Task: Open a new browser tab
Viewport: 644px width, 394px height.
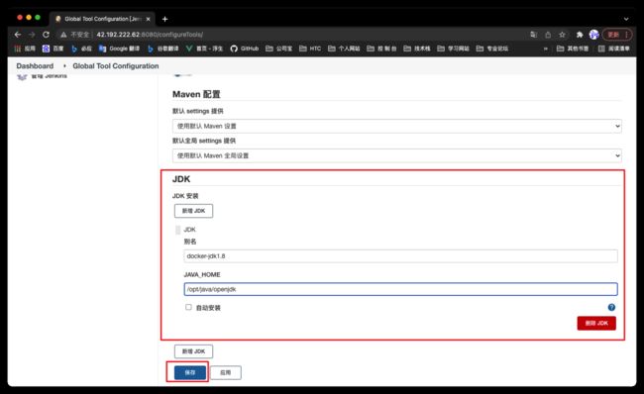Action: pos(164,19)
